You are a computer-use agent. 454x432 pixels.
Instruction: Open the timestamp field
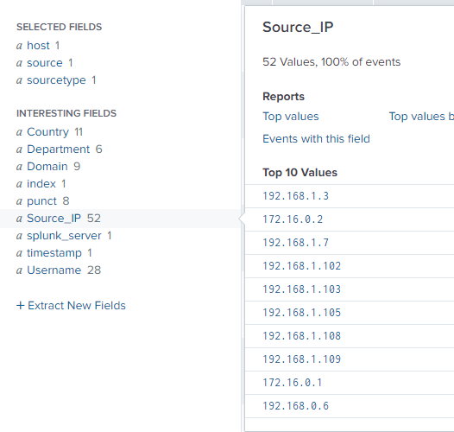pyautogui.click(x=54, y=253)
